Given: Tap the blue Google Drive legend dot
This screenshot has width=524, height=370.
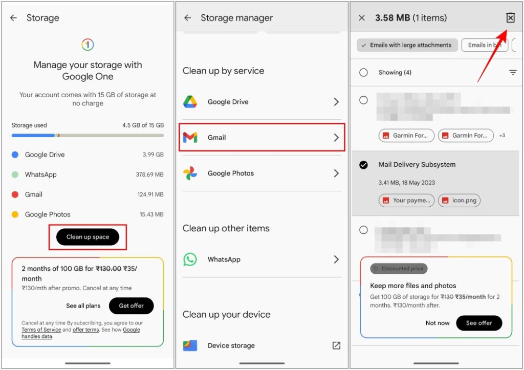Looking at the screenshot, I should coord(15,155).
